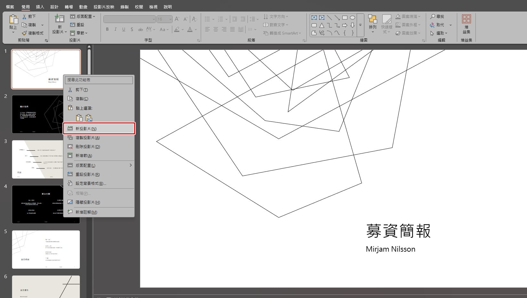Viewport: 527px width, 298px height.
Task: Open the Add-ins (增益集) icon
Action: tap(466, 19)
